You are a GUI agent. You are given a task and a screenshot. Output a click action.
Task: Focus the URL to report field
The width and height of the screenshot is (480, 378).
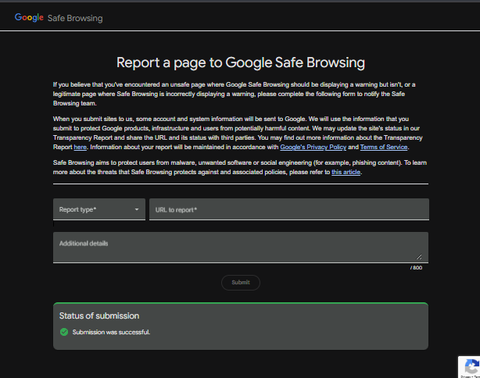[289, 209]
